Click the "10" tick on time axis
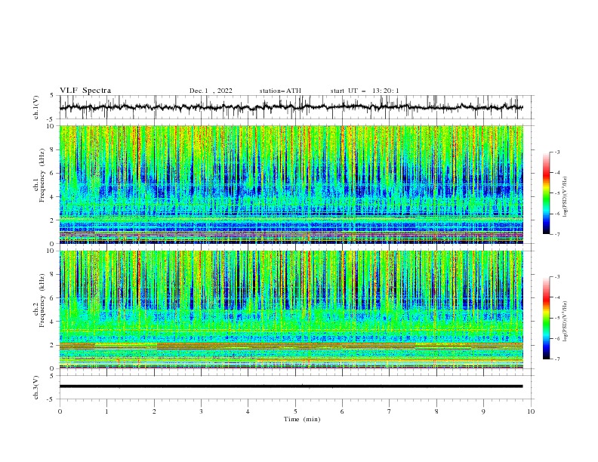598x462 pixels. (531, 411)
